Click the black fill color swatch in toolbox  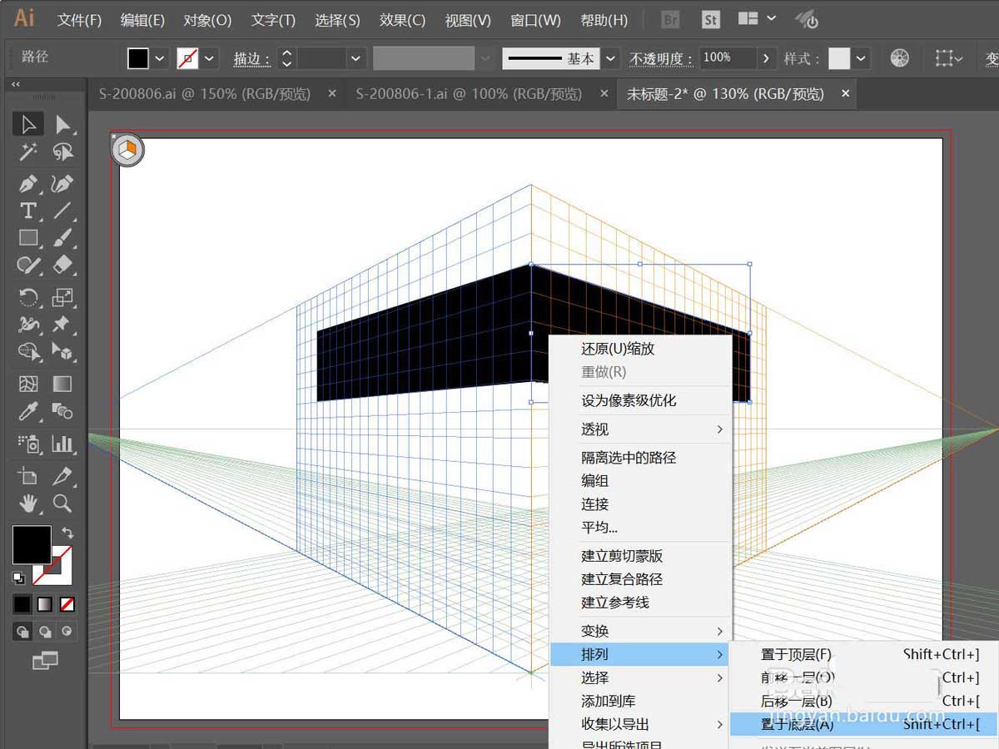pyautogui.click(x=32, y=545)
